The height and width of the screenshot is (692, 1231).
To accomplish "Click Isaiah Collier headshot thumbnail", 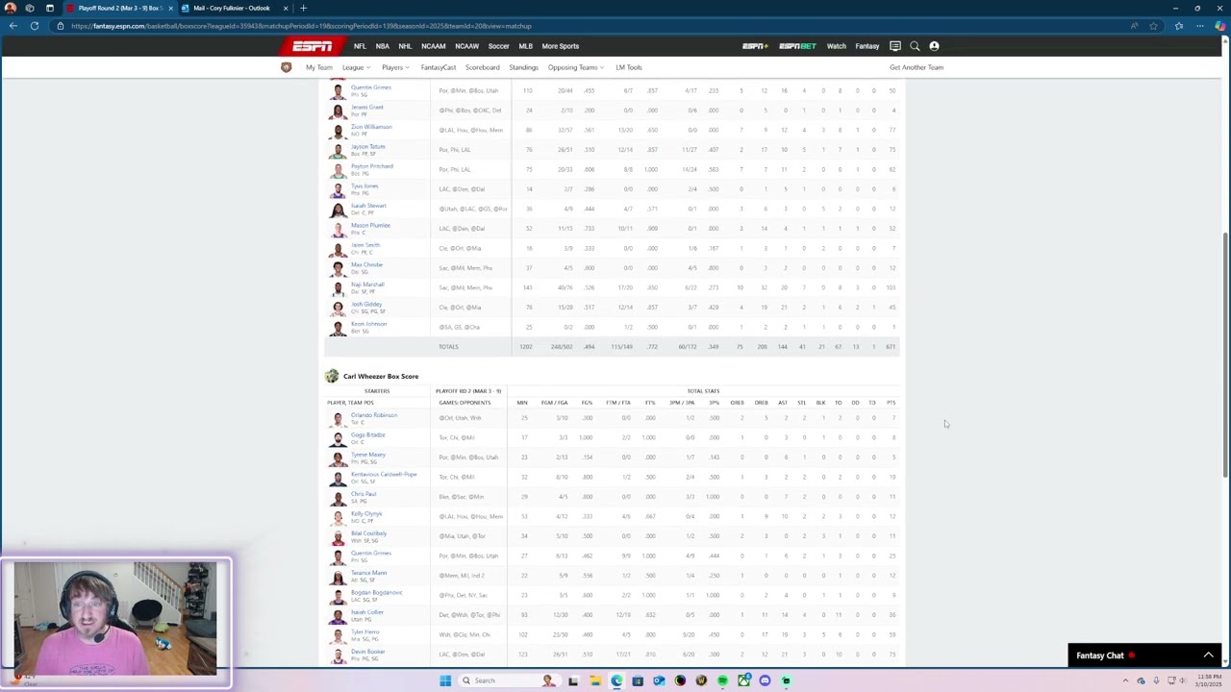I will pos(338,615).
